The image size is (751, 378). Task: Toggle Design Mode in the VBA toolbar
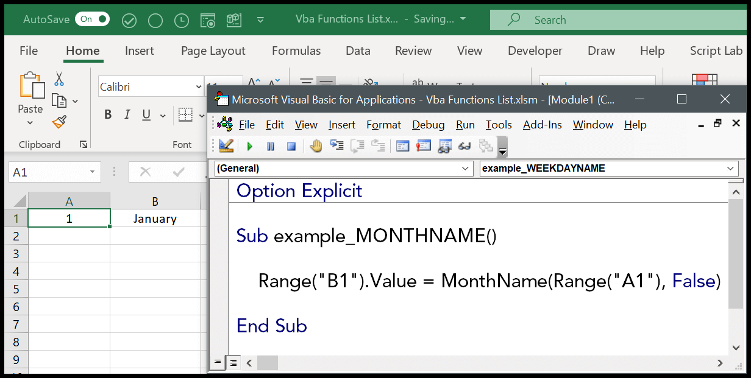pos(226,146)
